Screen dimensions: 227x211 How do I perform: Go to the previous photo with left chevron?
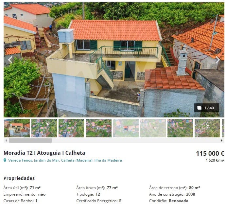point(10,60)
